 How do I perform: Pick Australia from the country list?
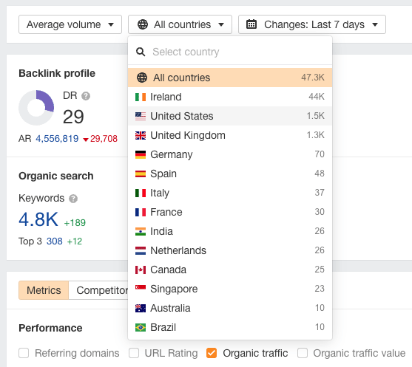(x=230, y=308)
